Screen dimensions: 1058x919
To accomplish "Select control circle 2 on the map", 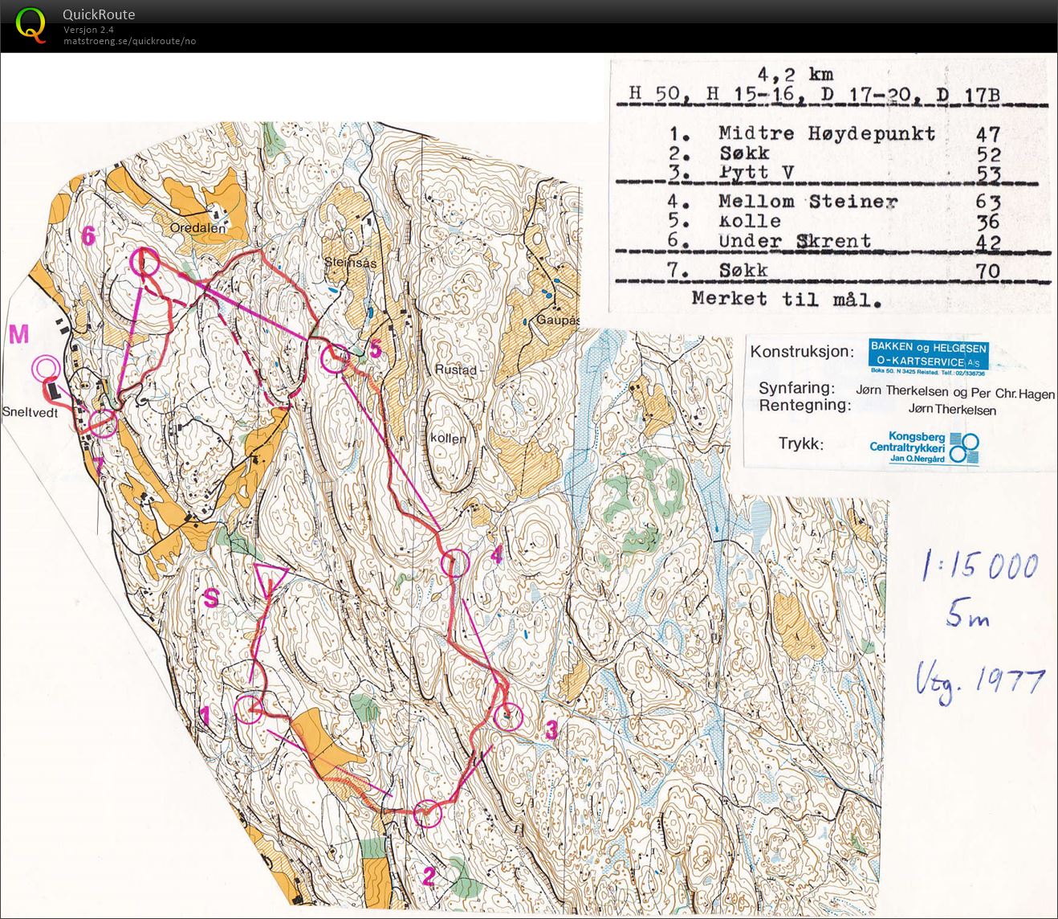I will tap(429, 813).
